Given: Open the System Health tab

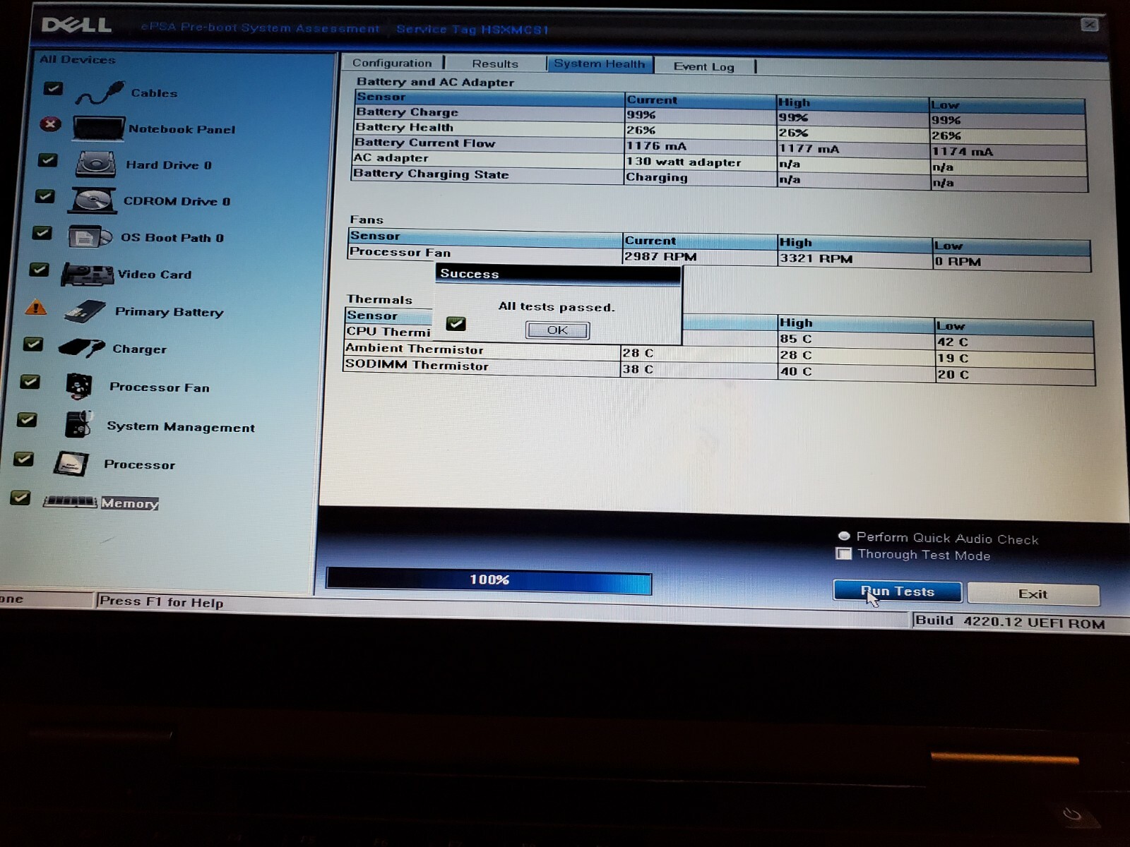Looking at the screenshot, I should 600,64.
